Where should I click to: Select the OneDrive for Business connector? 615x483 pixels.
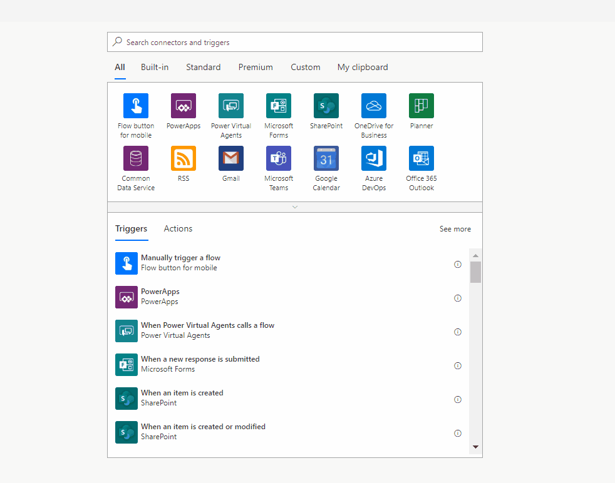click(x=374, y=106)
